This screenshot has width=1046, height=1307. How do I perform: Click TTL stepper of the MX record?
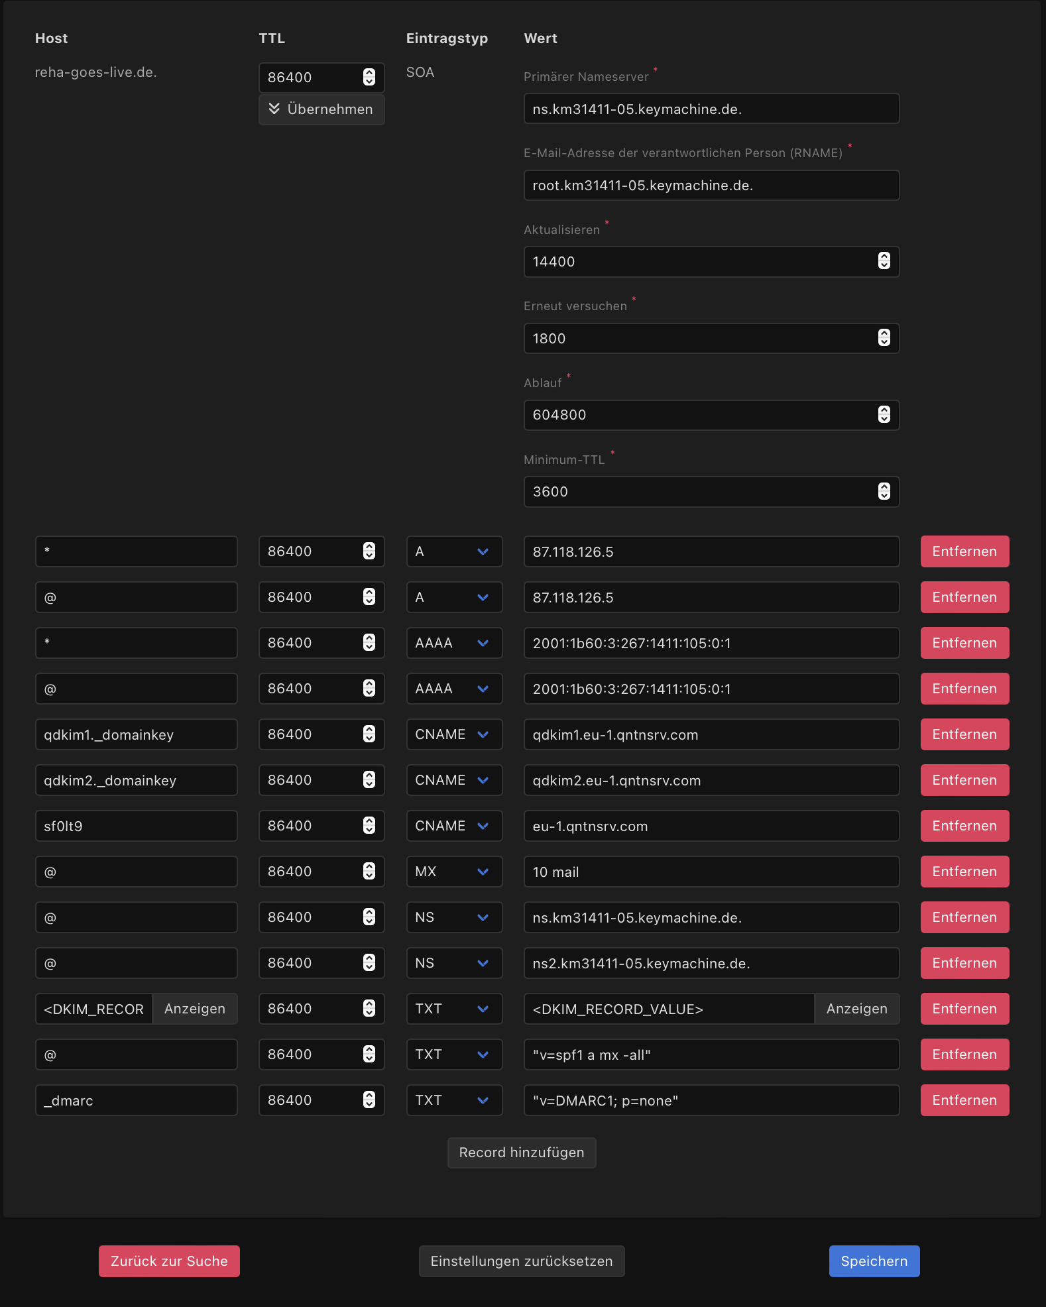tap(369, 872)
